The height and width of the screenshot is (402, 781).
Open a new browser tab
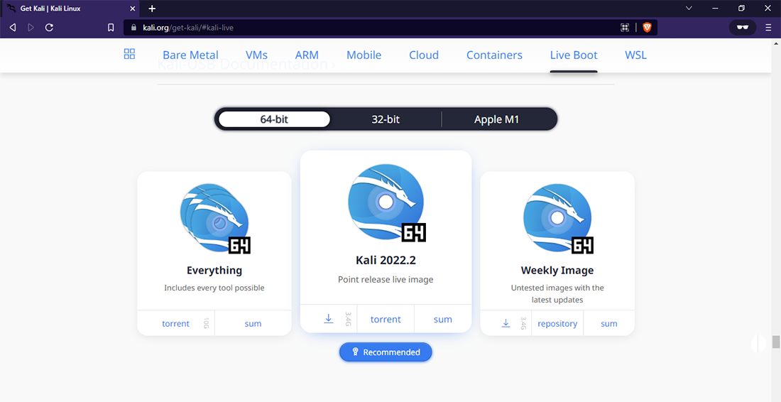(152, 9)
